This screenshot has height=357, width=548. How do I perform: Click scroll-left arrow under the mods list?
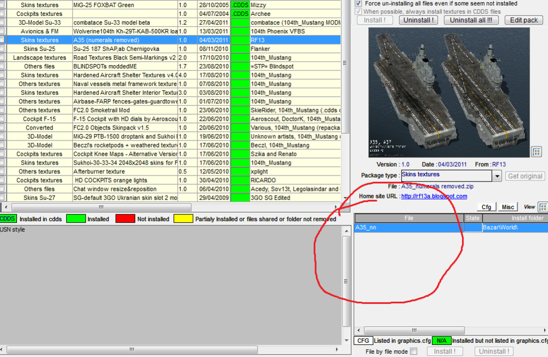coord(5,207)
